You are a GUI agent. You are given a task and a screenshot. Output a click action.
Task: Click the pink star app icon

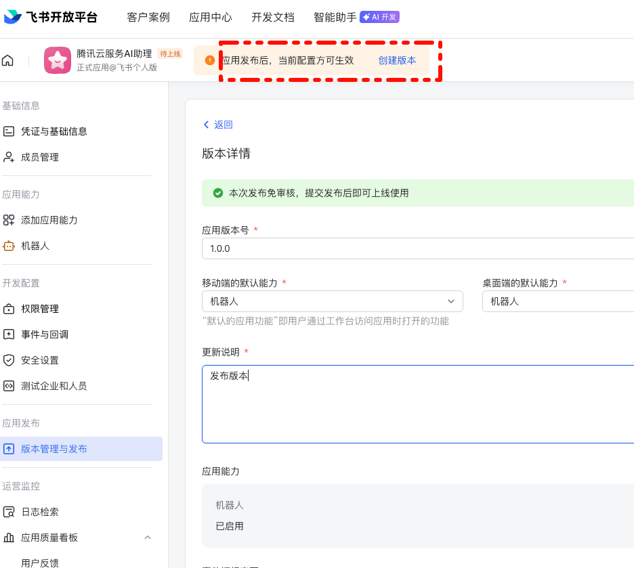[58, 60]
